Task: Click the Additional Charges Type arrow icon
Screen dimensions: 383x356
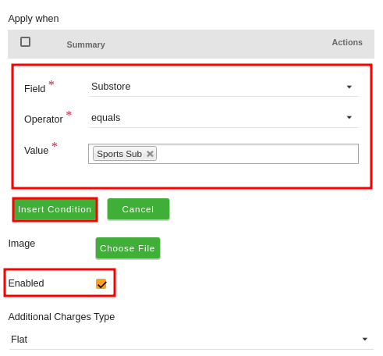Action: [365, 339]
